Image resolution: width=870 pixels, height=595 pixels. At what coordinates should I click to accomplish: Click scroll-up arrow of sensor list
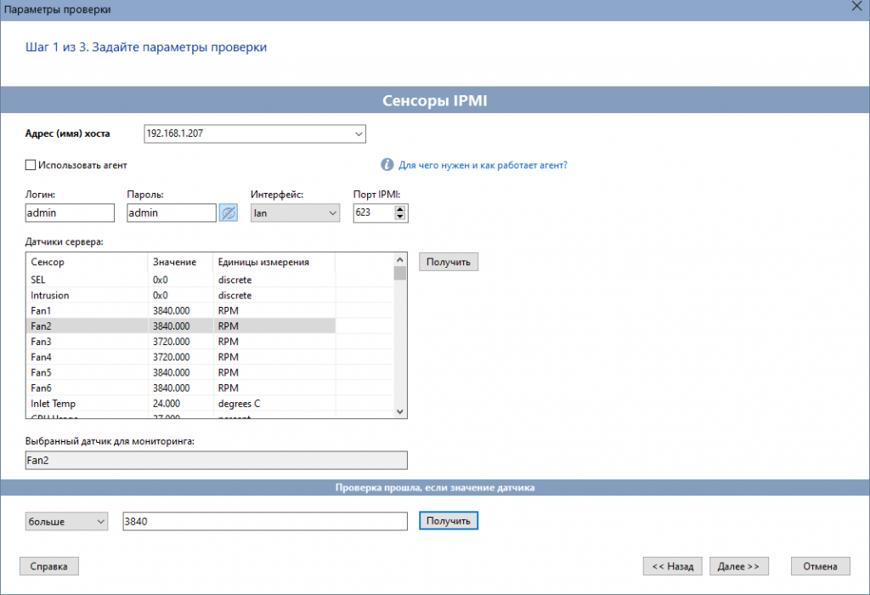(x=399, y=260)
